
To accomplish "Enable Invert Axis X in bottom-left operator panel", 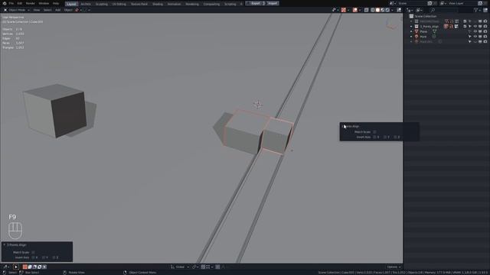I will click(33, 257).
